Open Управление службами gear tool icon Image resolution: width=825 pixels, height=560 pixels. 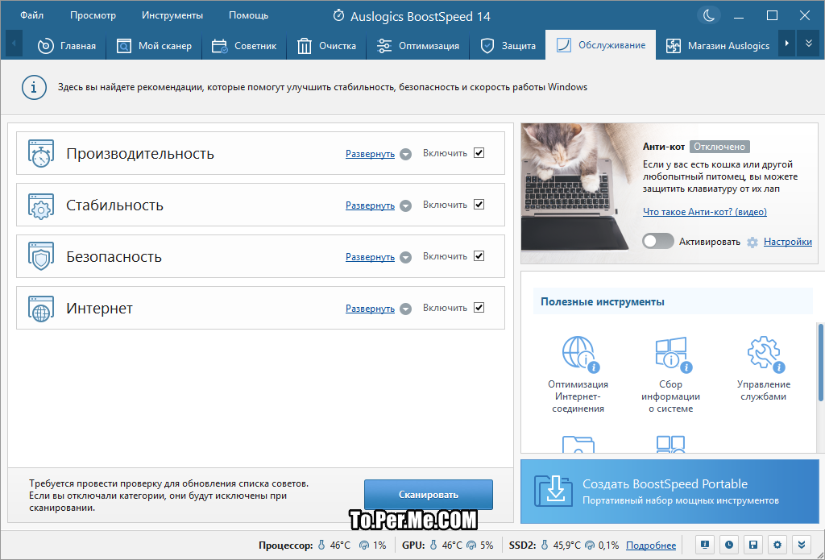(x=765, y=354)
